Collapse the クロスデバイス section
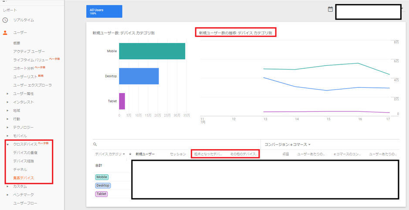This screenshot has width=409, height=210. pos(7,144)
